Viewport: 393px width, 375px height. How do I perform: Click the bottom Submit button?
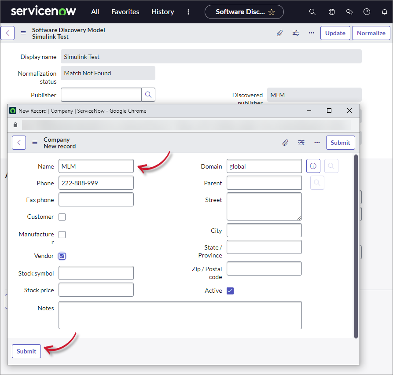pos(26,351)
